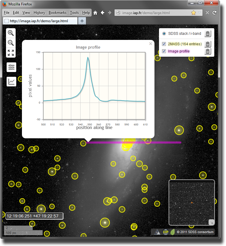
Task: Open the Bookmarks menu
Action: tap(57, 13)
